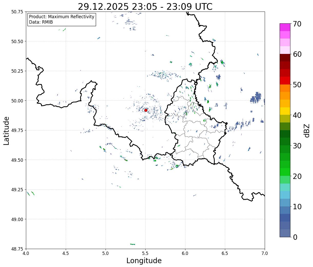Click the colorbar tick label 10

(297, 207)
